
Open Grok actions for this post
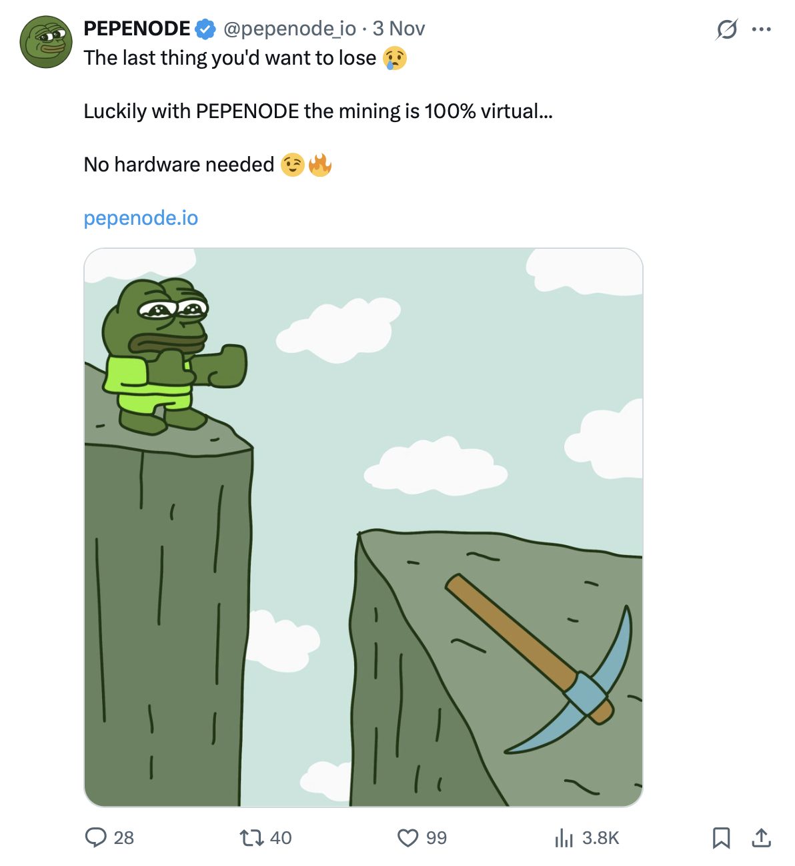coord(726,29)
